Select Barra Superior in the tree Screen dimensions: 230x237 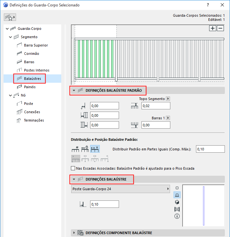point(36,45)
